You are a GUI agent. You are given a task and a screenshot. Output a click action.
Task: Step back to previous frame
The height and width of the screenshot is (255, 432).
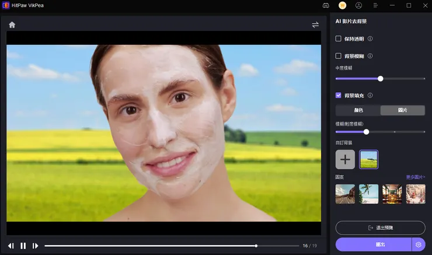[x=11, y=246]
